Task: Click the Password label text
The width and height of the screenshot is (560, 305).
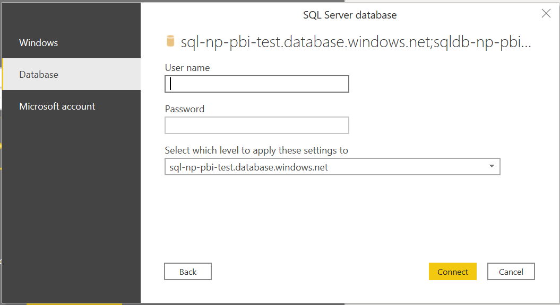Action: pos(184,109)
